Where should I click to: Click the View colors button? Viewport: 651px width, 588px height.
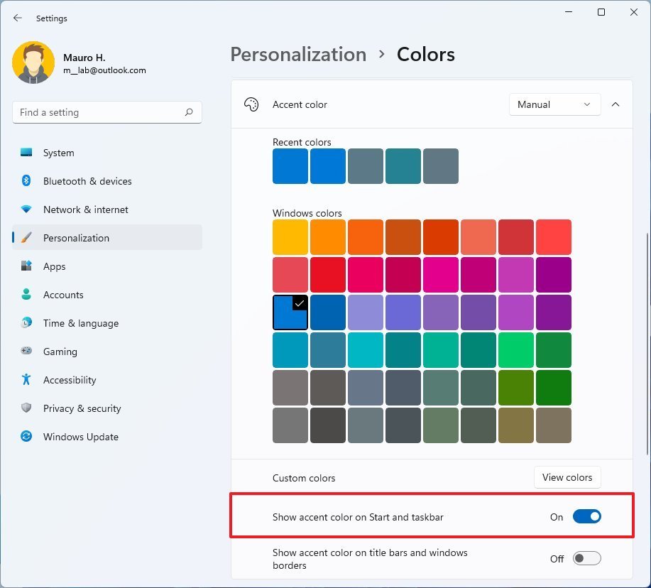(x=567, y=477)
